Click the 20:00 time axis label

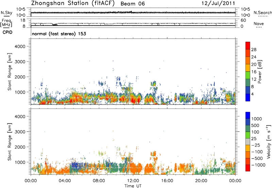pyautogui.click(x=201, y=181)
